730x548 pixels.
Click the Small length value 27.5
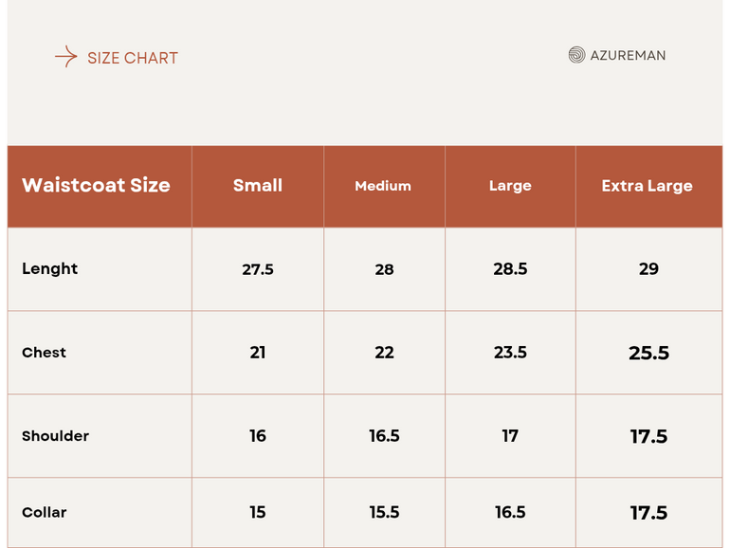pyautogui.click(x=258, y=269)
